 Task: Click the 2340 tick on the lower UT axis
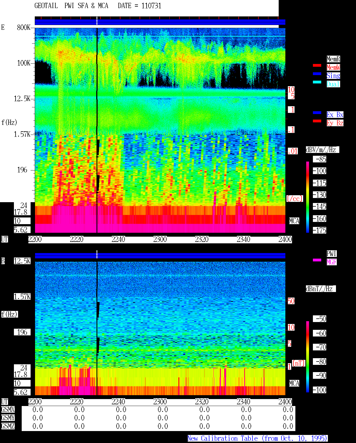coord(243,402)
